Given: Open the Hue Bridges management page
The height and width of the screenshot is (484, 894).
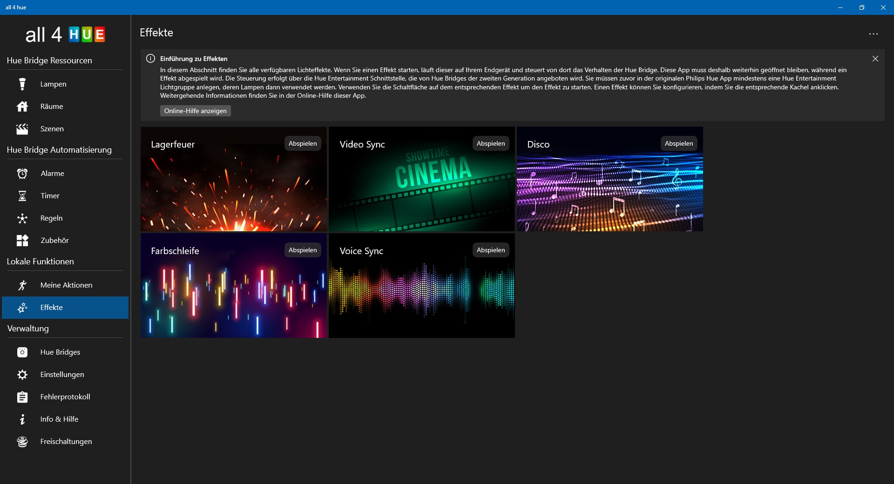Looking at the screenshot, I should pyautogui.click(x=65, y=352).
